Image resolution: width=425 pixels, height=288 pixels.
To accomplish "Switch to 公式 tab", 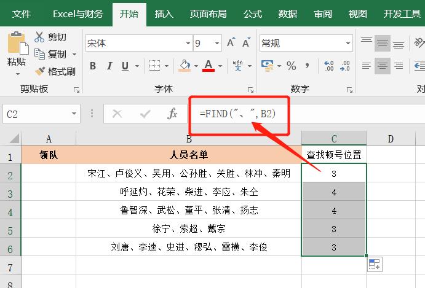I will click(x=253, y=14).
